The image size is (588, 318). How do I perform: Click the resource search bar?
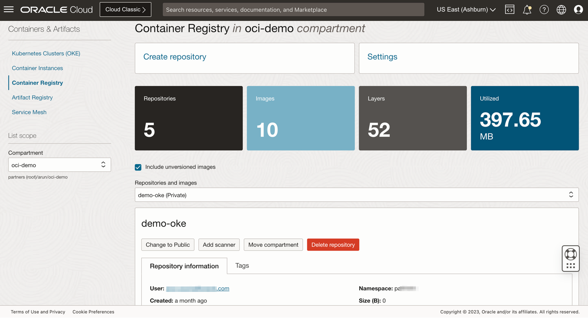coord(293,9)
